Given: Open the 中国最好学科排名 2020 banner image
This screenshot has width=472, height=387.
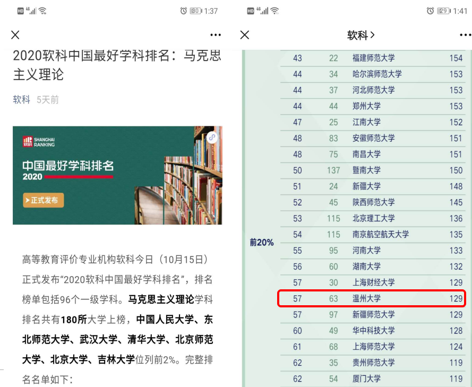Looking at the screenshot, I should tap(117, 175).
